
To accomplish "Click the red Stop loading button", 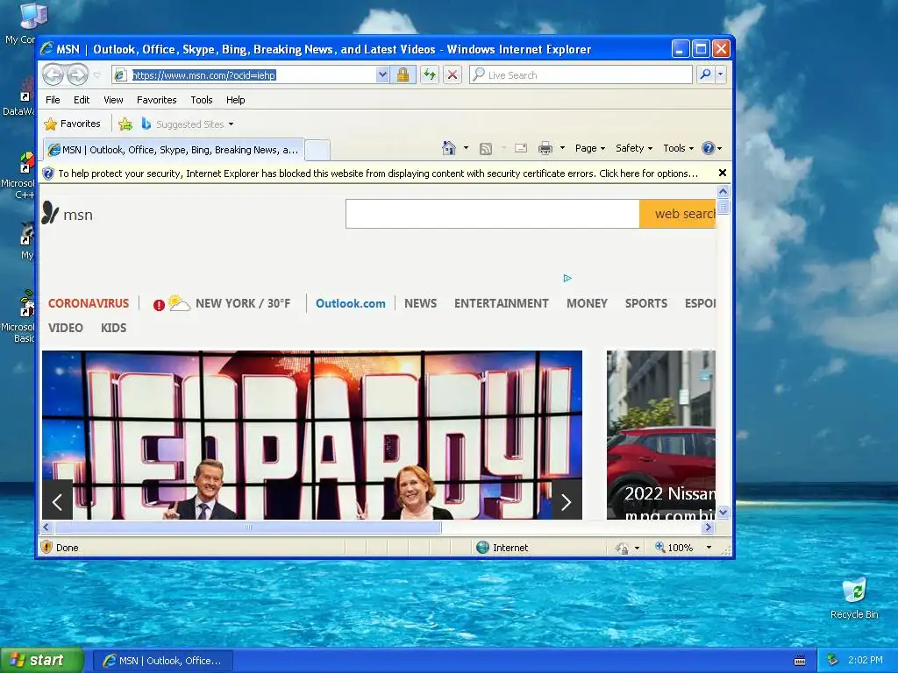I will pos(453,75).
